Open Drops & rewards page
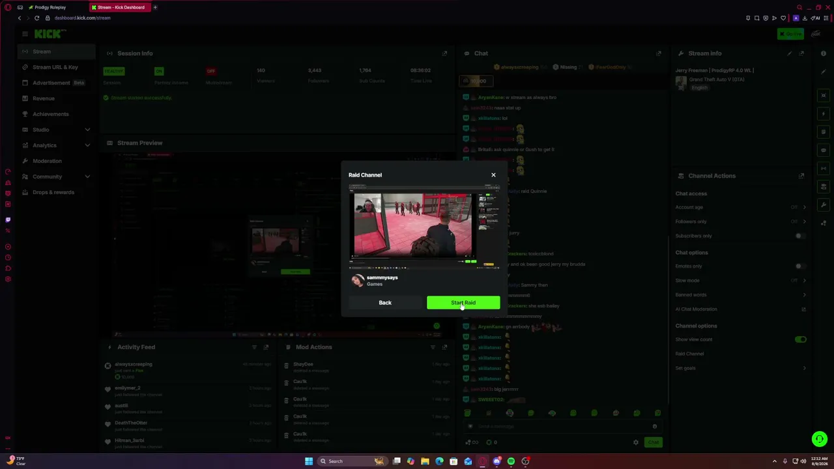 click(57, 192)
